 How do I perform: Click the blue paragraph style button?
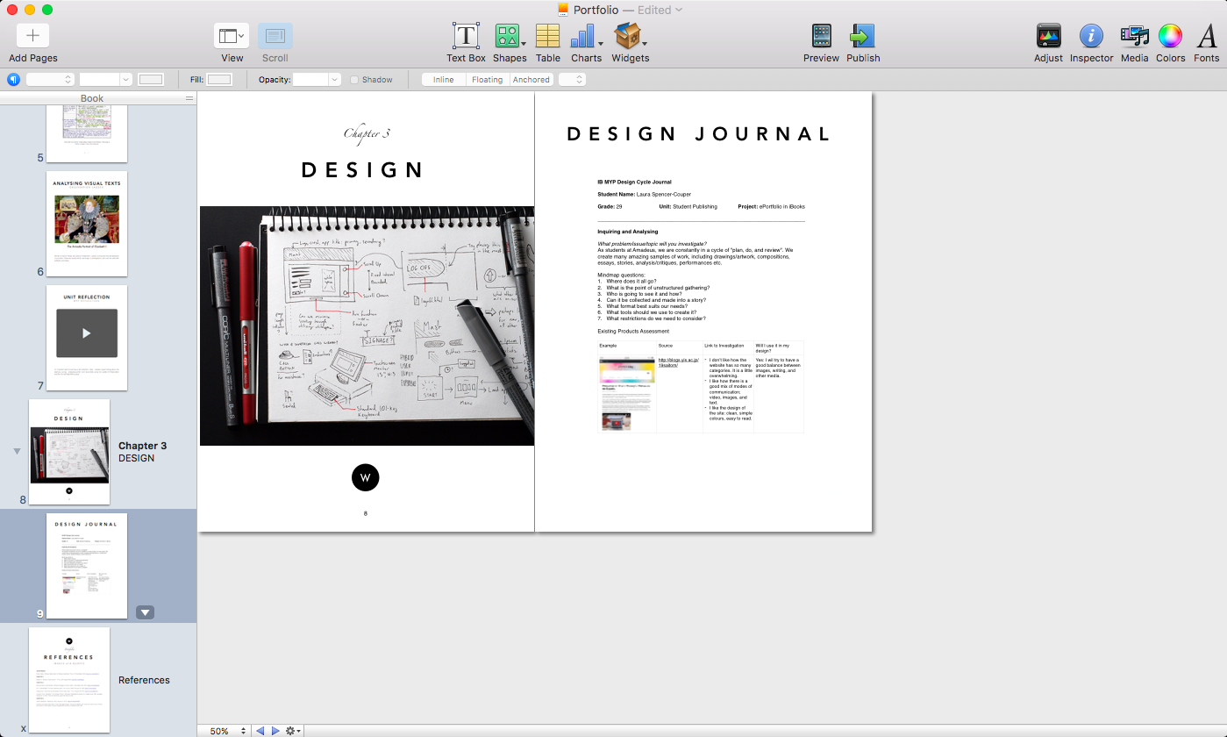[x=13, y=80]
